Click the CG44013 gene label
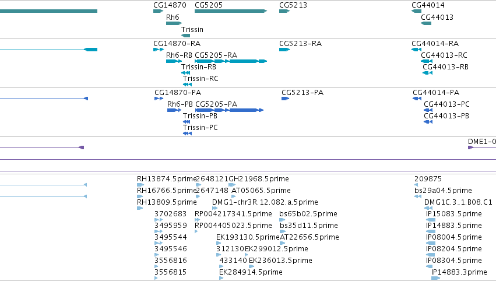 click(x=437, y=17)
